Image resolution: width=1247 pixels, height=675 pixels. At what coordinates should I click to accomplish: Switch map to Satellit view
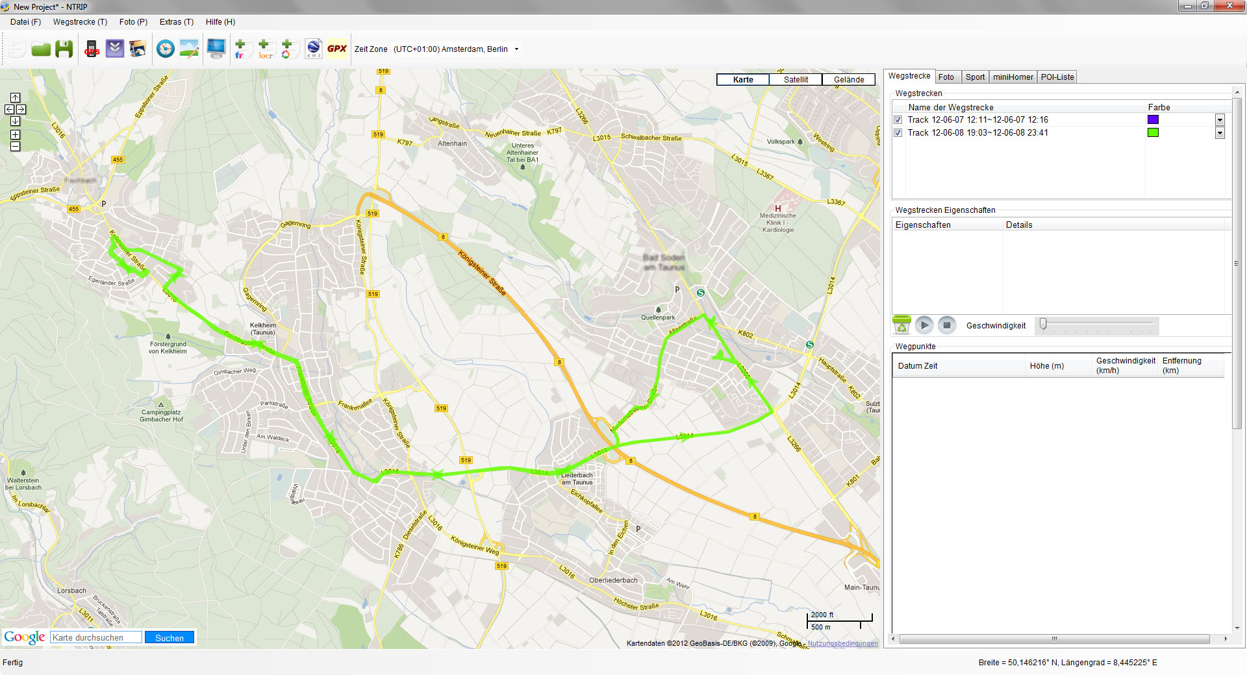tap(796, 80)
